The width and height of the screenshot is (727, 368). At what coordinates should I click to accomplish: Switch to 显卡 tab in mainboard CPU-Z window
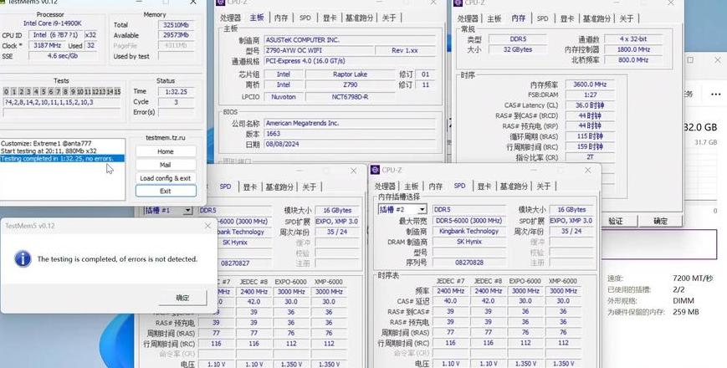[330, 18]
